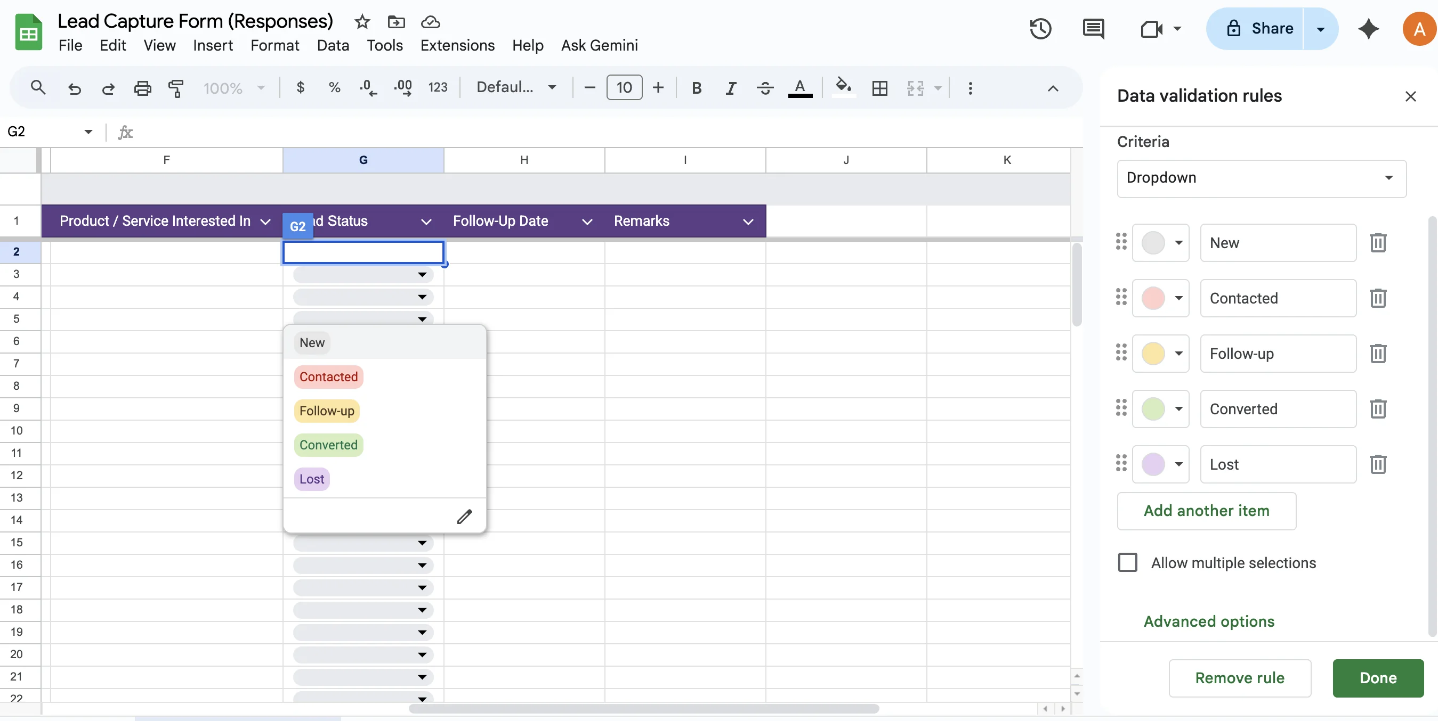Click the Undo icon in the toolbar

pos(74,87)
